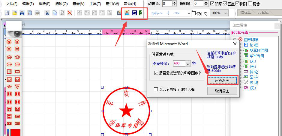Select the diamond seal template

(9, 87)
